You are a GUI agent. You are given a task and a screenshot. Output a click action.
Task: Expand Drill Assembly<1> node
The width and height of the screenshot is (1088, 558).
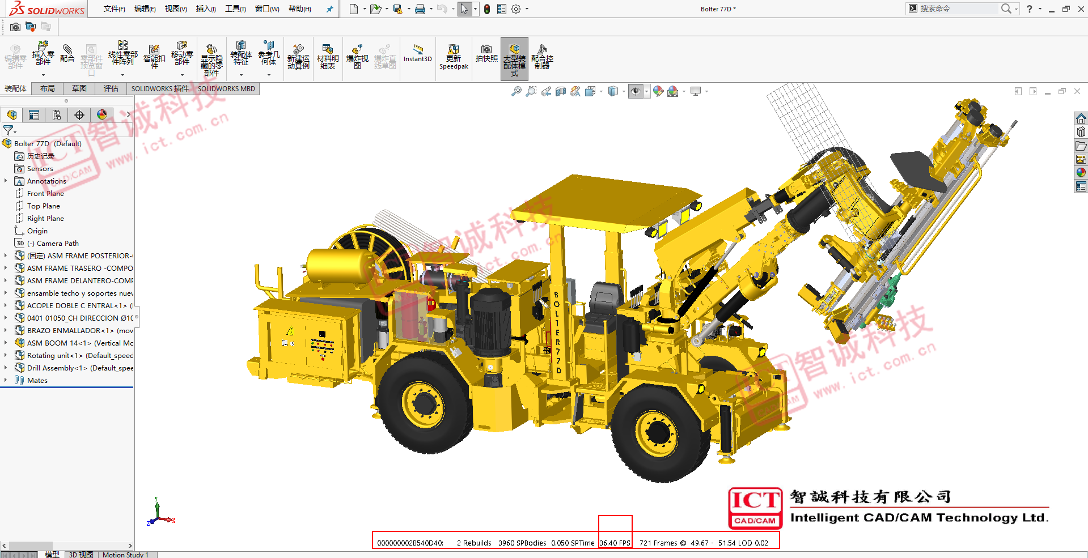tap(6, 368)
